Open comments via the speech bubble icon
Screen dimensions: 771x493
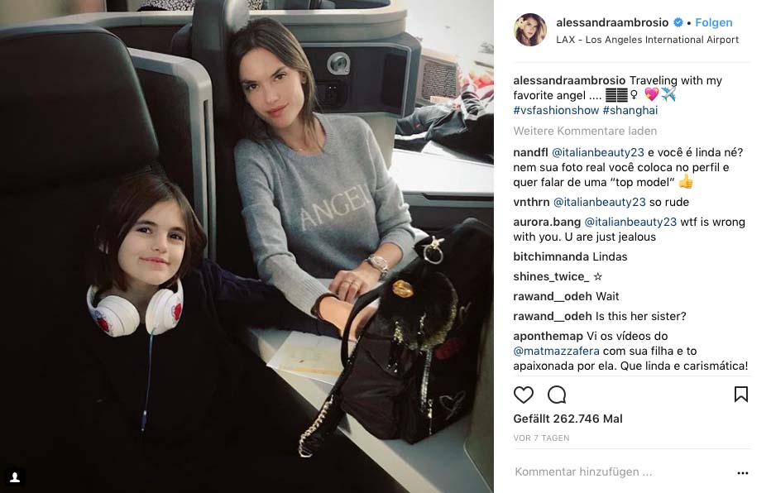557,395
